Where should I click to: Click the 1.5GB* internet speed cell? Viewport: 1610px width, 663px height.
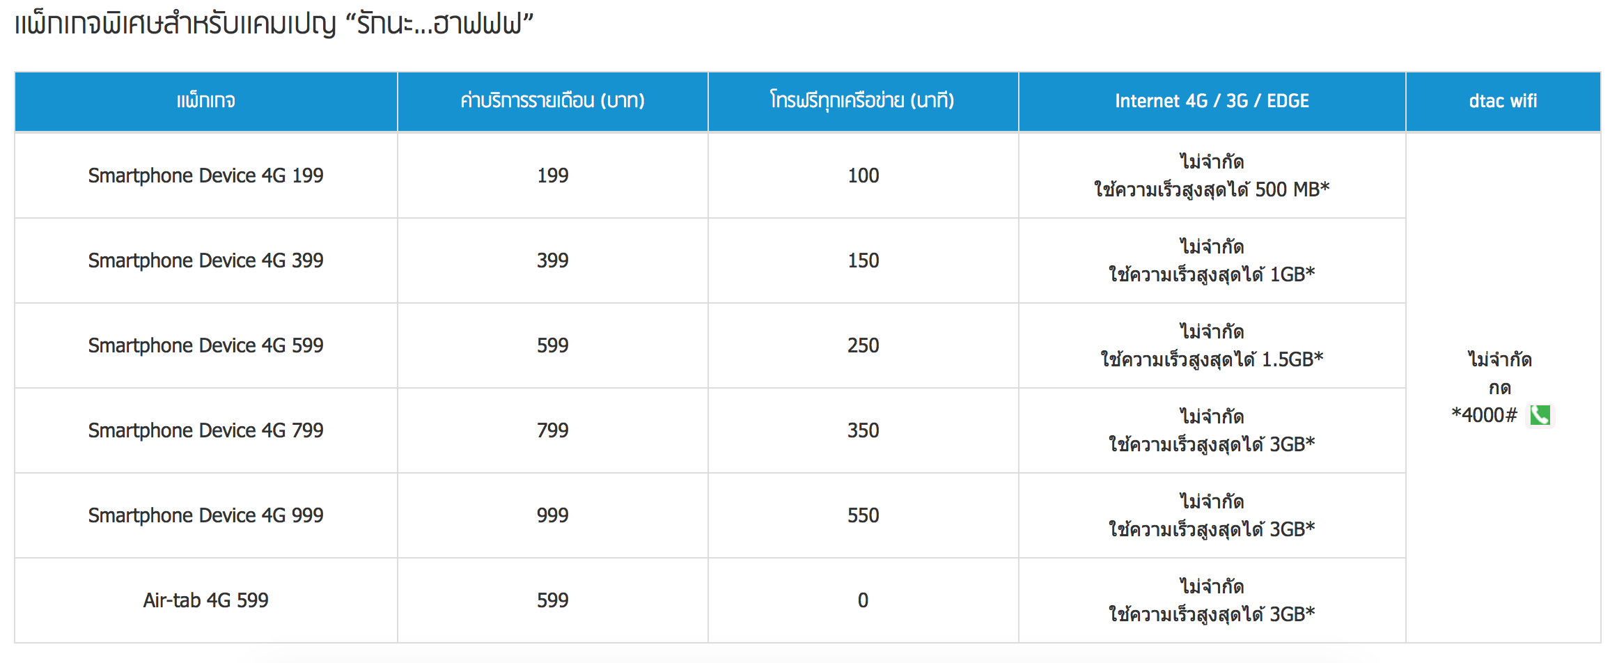tap(1212, 345)
